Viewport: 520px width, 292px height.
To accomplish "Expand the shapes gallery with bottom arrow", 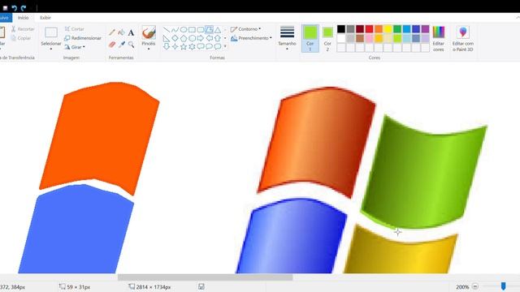I will [225, 47].
